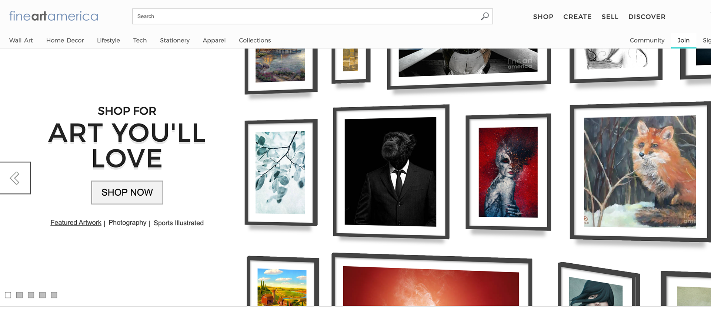Open the red woman portrait framed print
The height and width of the screenshot is (314, 711).
click(x=508, y=172)
